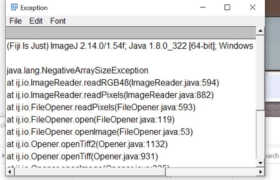Click the horizontal scrollbar thumb
The height and width of the screenshot is (180, 280).
[90, 172]
